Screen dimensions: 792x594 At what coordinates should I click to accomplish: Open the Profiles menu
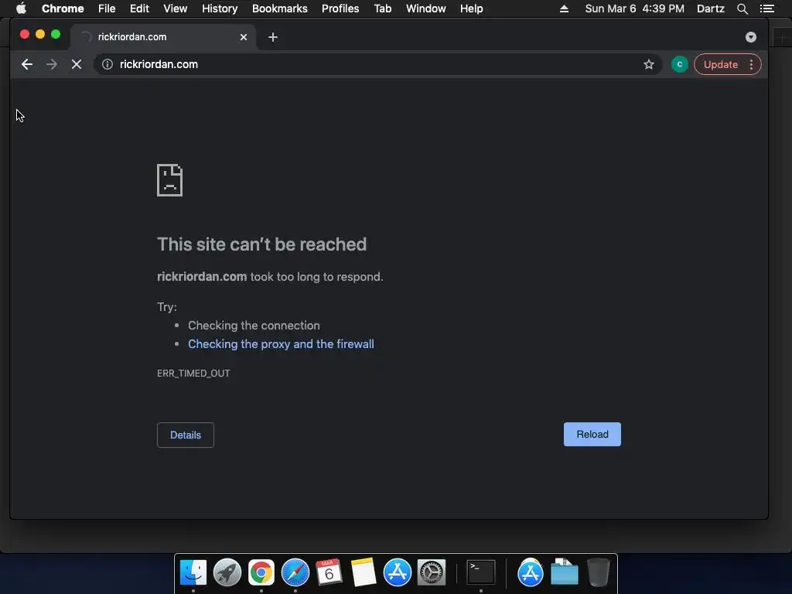tap(340, 9)
